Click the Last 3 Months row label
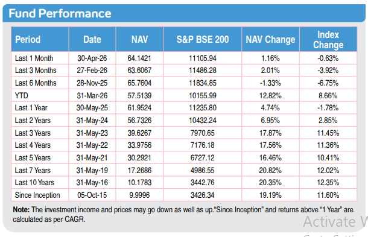The height and width of the screenshot is (237, 368). coord(36,71)
